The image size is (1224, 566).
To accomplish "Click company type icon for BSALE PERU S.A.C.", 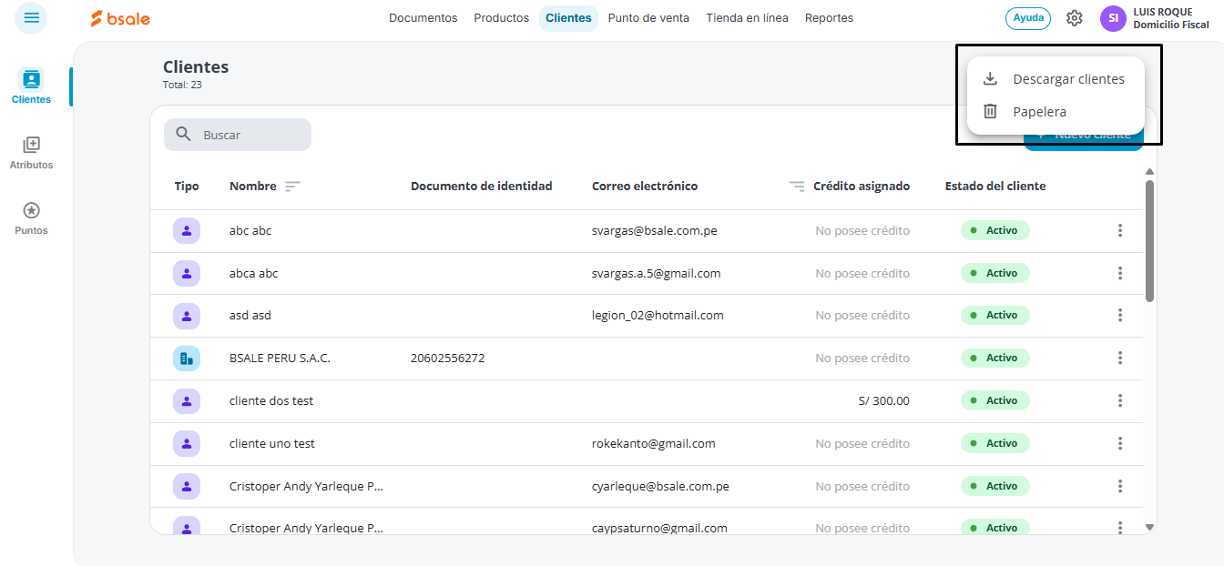I will tap(187, 359).
